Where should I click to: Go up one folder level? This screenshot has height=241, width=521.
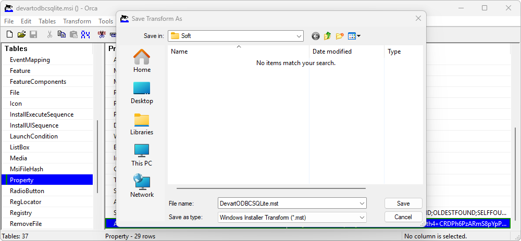pos(328,36)
